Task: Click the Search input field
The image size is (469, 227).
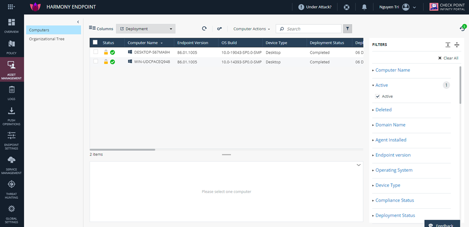Action: coord(308,29)
